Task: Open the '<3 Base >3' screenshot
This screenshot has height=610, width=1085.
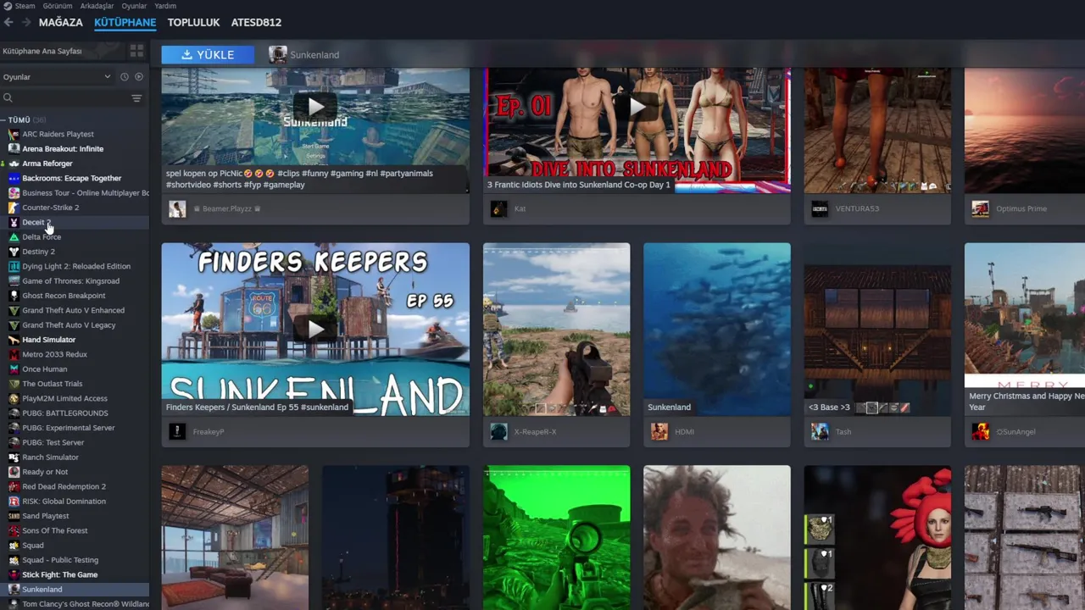Action: point(877,330)
